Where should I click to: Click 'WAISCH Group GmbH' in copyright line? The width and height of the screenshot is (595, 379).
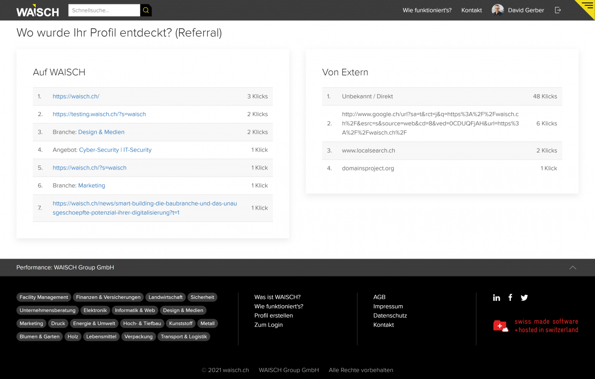(x=289, y=370)
